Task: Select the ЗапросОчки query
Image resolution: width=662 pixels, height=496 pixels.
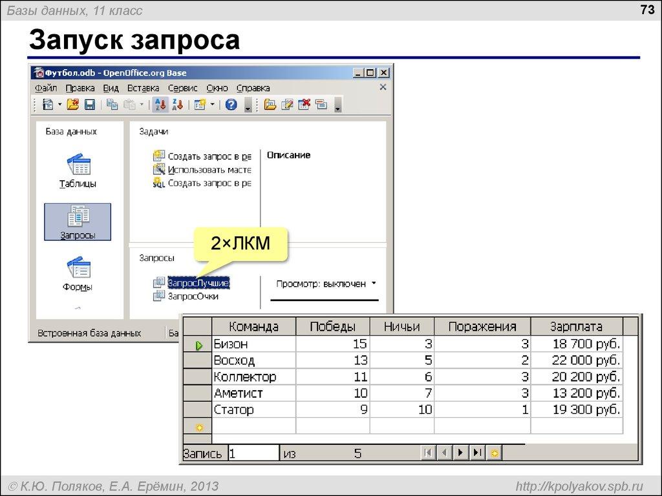Action: click(193, 296)
